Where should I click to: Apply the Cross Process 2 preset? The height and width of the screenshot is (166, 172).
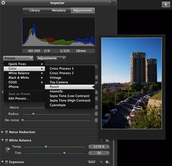click(x=70, y=73)
